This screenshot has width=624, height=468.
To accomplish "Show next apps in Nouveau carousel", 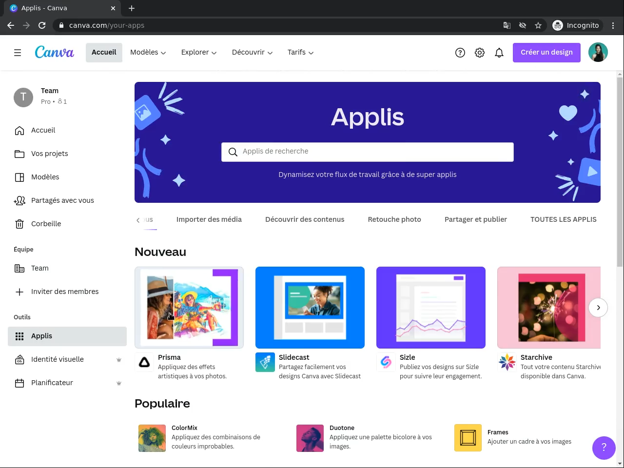I will click(x=598, y=308).
